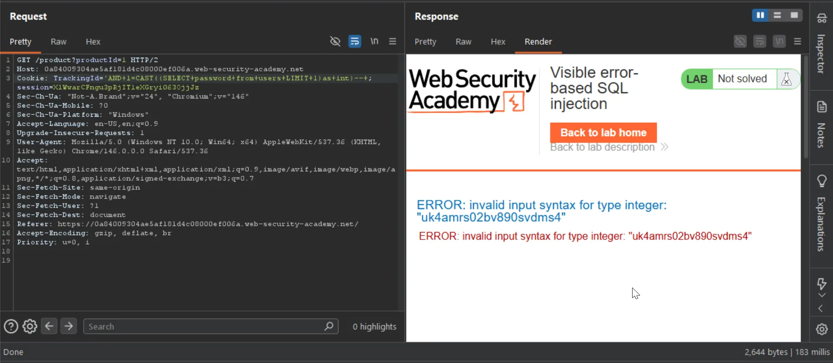
Task: Open the help question mark icon
Action: [x=11, y=326]
